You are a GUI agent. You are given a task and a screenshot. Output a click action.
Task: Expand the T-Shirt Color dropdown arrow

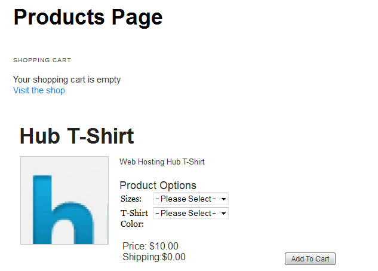[223, 213]
